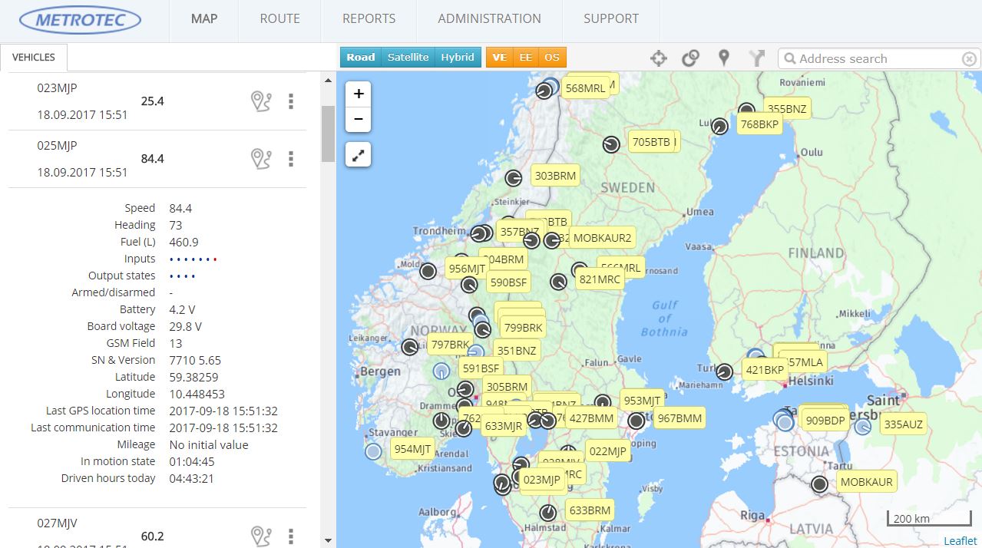The height and width of the screenshot is (548, 982).
Task: Show 023MJP route using its map pin icon
Action: click(x=261, y=101)
